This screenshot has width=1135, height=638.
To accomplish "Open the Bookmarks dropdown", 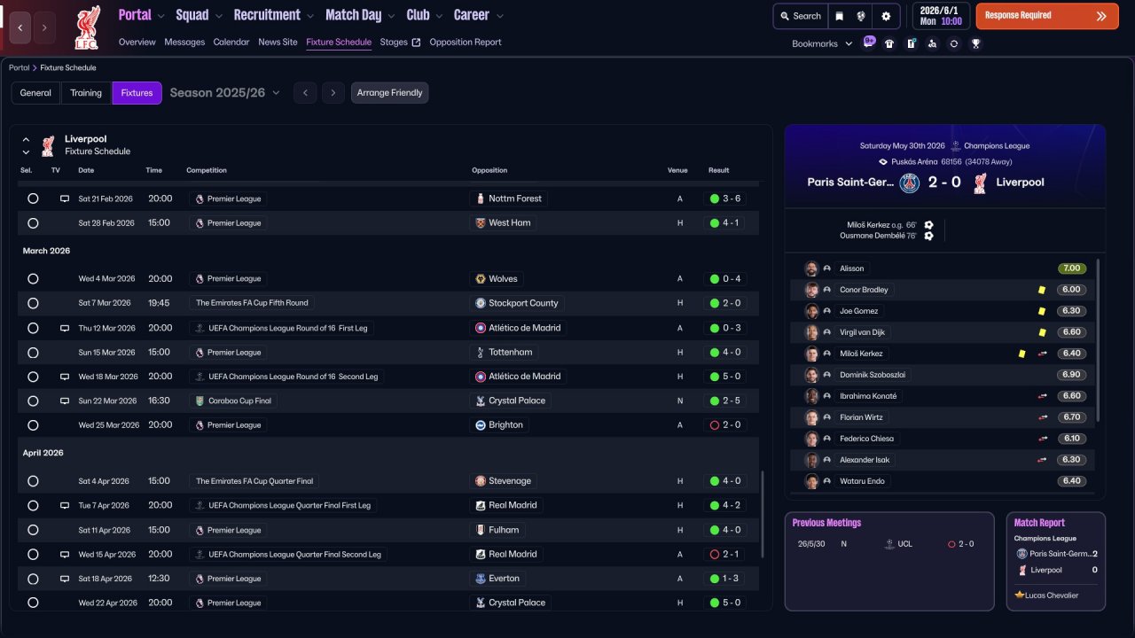I will point(822,43).
